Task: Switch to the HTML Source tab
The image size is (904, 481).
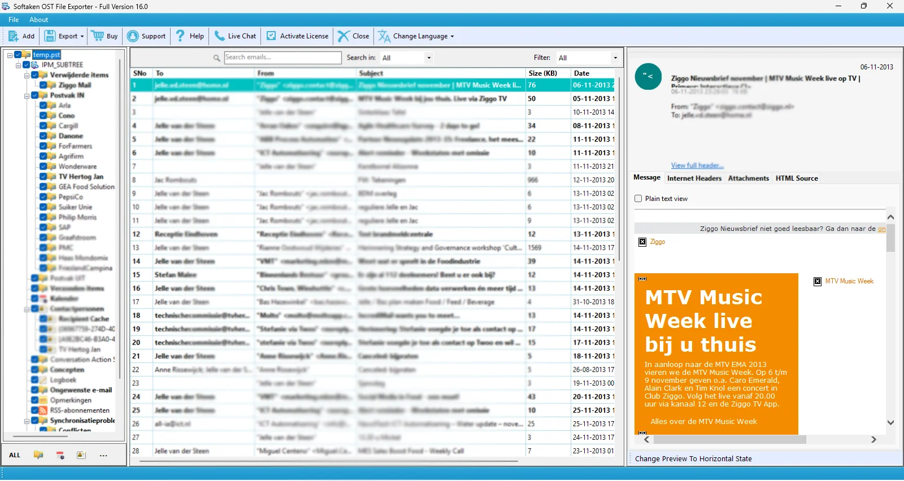Action: tap(797, 178)
